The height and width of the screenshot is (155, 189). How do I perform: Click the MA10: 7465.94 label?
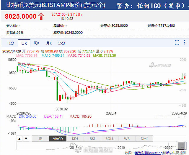coord(53,55)
